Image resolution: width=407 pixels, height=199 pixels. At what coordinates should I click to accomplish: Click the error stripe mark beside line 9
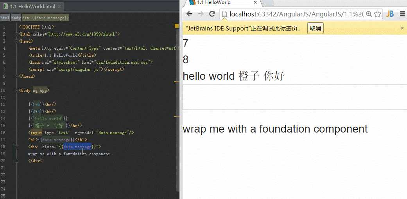(176, 82)
